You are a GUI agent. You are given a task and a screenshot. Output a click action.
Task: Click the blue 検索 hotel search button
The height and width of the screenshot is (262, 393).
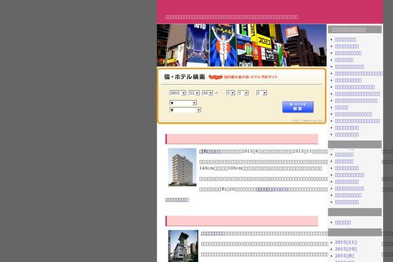(298, 107)
